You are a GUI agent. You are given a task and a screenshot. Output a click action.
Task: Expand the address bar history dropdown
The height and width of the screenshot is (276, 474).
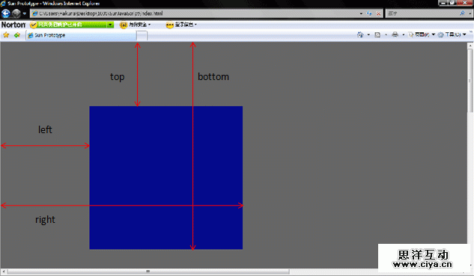tap(361, 13)
